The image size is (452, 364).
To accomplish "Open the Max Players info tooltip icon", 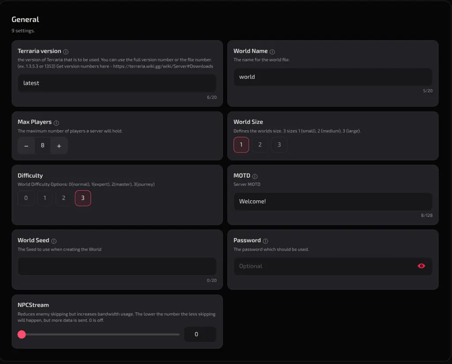I will pos(56,123).
